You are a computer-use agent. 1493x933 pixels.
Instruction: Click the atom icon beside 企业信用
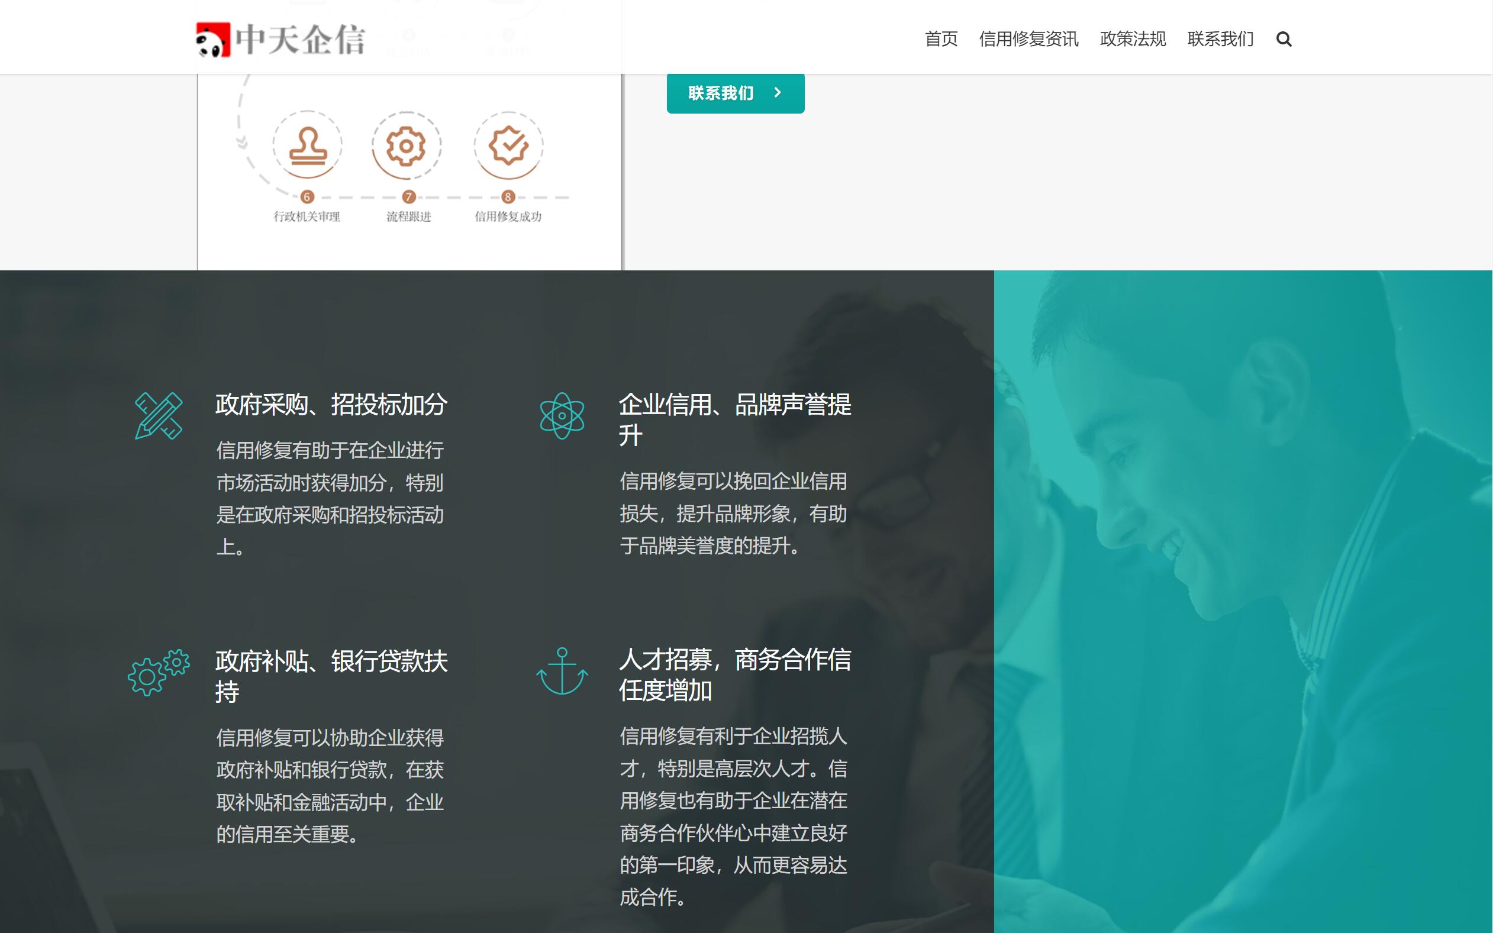(x=562, y=416)
